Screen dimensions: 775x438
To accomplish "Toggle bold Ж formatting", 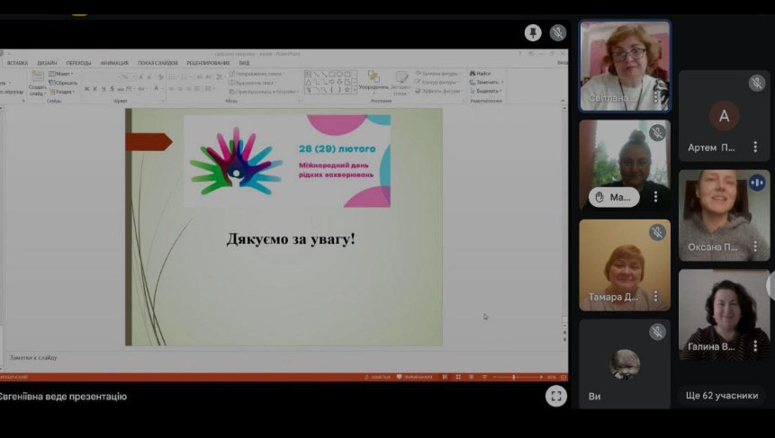I will point(87,89).
